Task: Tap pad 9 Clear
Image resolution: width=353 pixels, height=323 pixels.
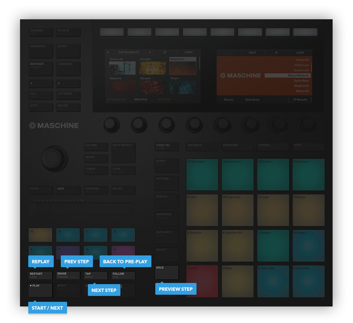Action: point(202,210)
